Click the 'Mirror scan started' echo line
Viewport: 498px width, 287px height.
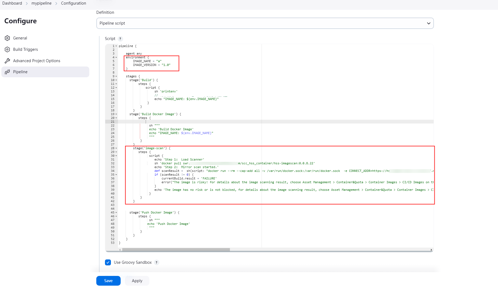point(186,167)
